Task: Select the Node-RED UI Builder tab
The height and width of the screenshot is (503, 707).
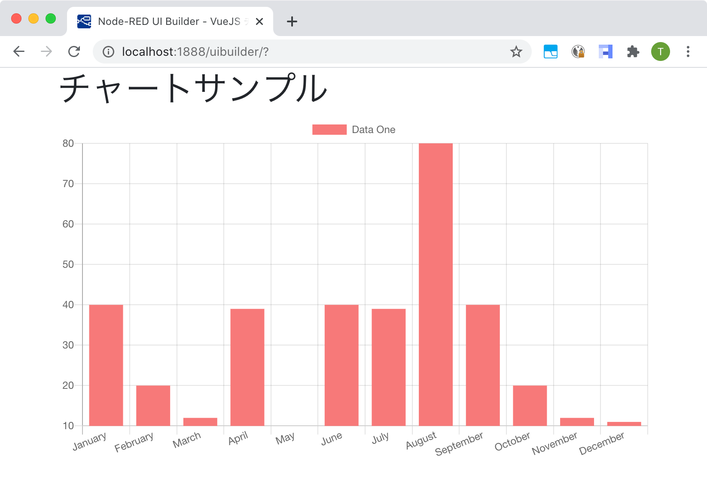Action: (x=170, y=21)
